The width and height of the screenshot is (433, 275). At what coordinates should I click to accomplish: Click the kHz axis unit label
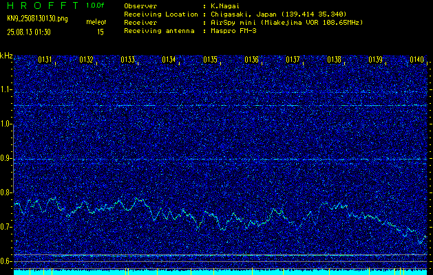point(6,56)
